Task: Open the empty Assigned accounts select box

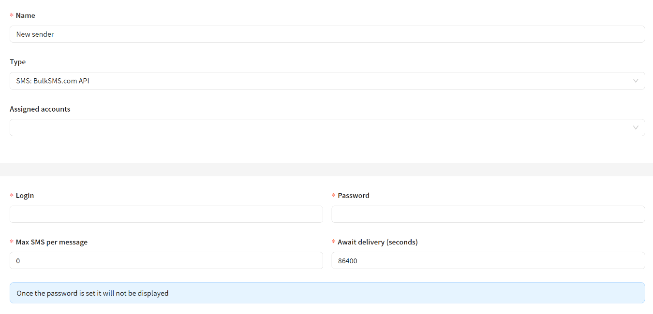Action: pos(319,128)
